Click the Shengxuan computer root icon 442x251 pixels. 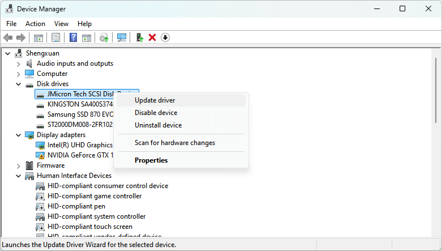19,53
